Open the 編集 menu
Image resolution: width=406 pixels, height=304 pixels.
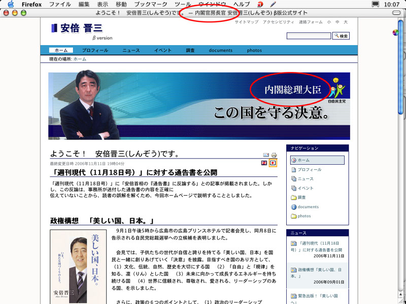84,5
